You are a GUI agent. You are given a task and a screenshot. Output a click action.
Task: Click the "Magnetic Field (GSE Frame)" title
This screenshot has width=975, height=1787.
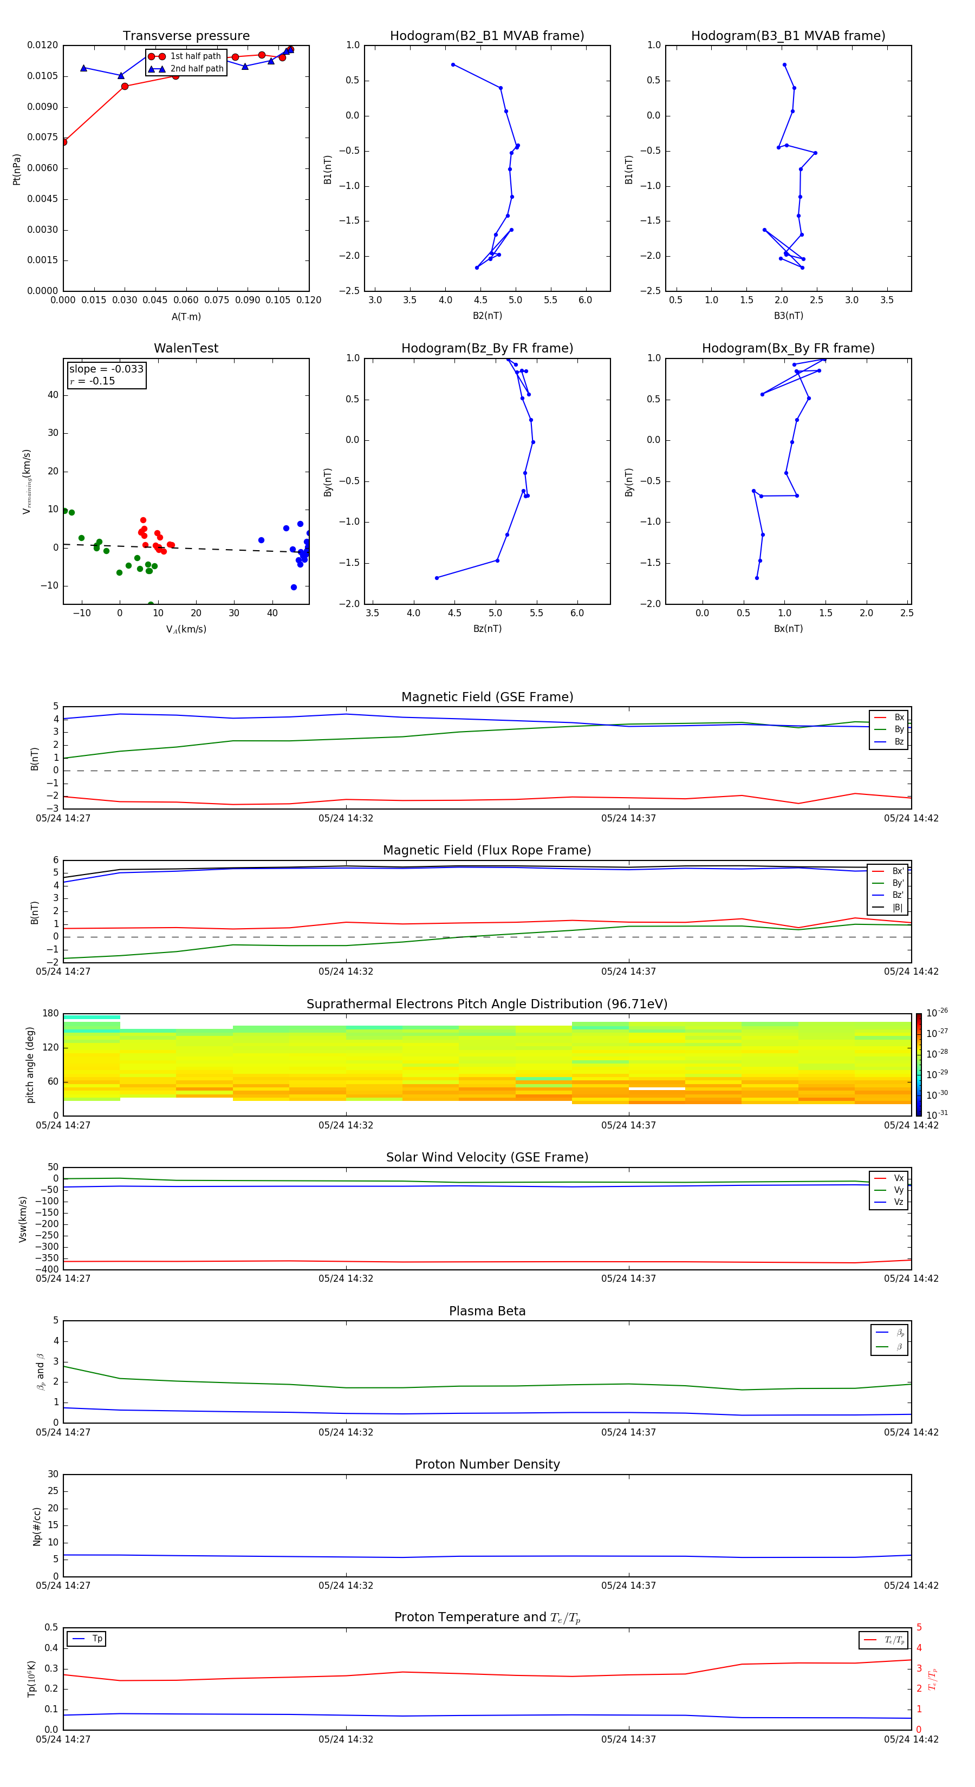tap(487, 697)
